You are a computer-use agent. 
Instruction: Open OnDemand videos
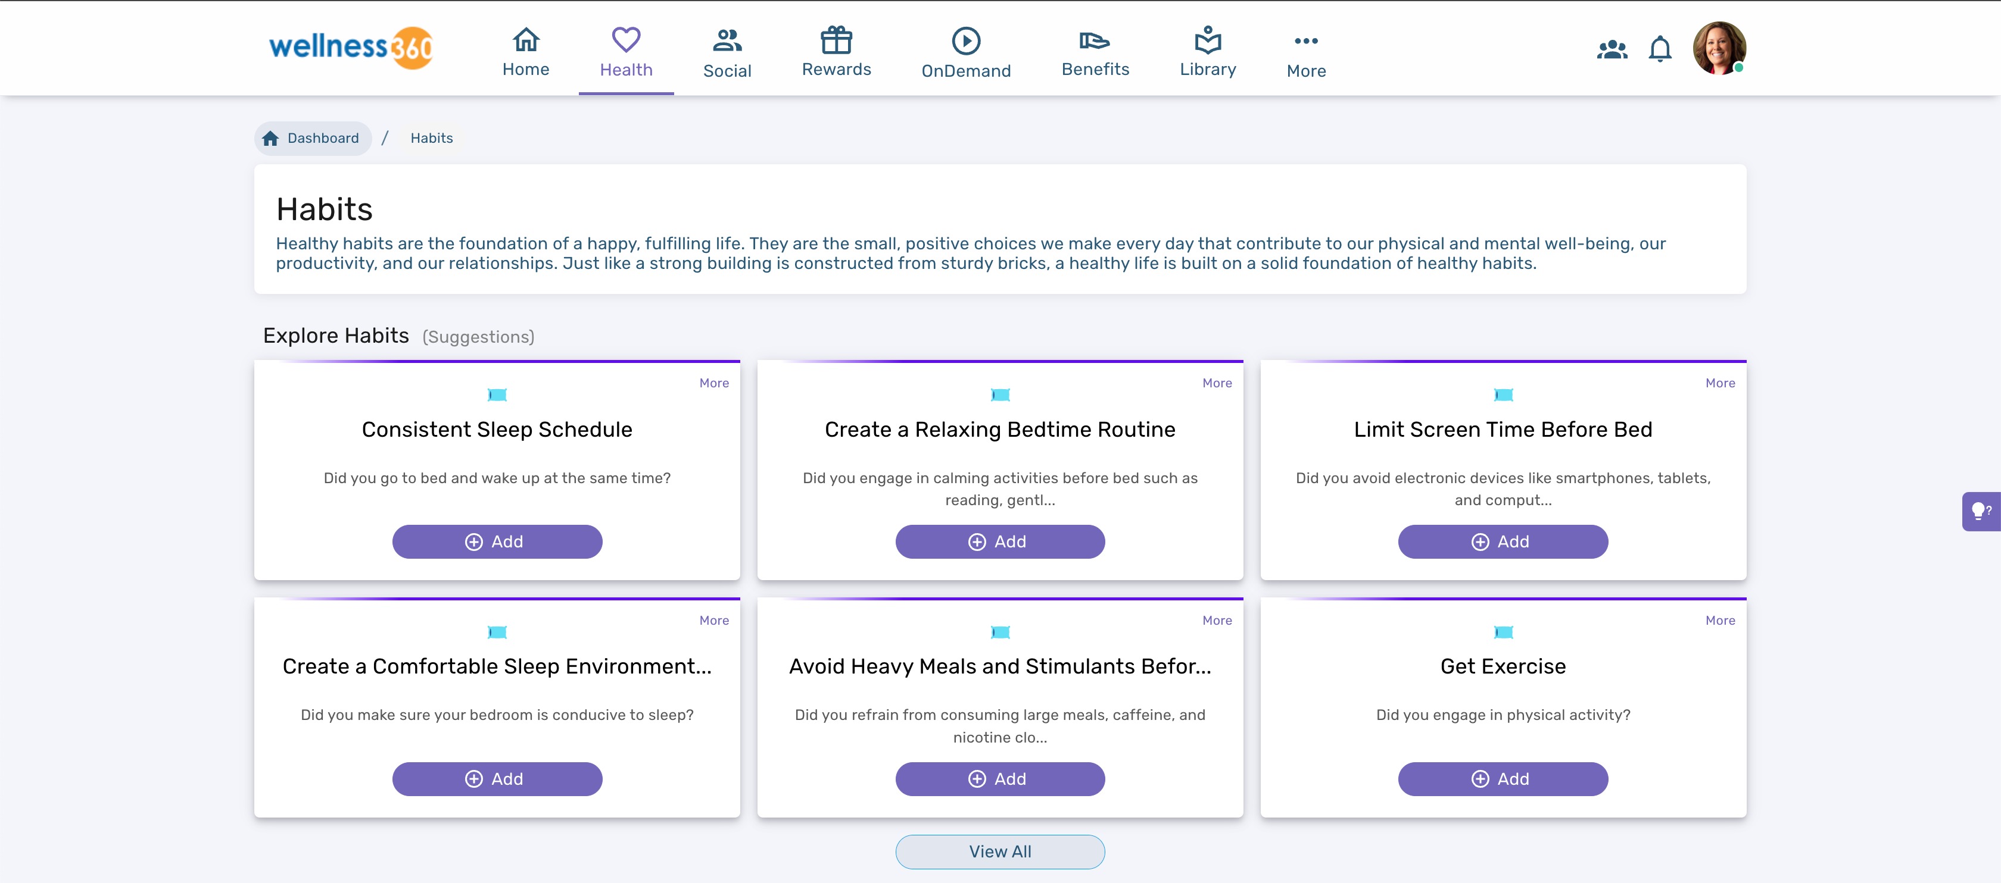click(967, 53)
